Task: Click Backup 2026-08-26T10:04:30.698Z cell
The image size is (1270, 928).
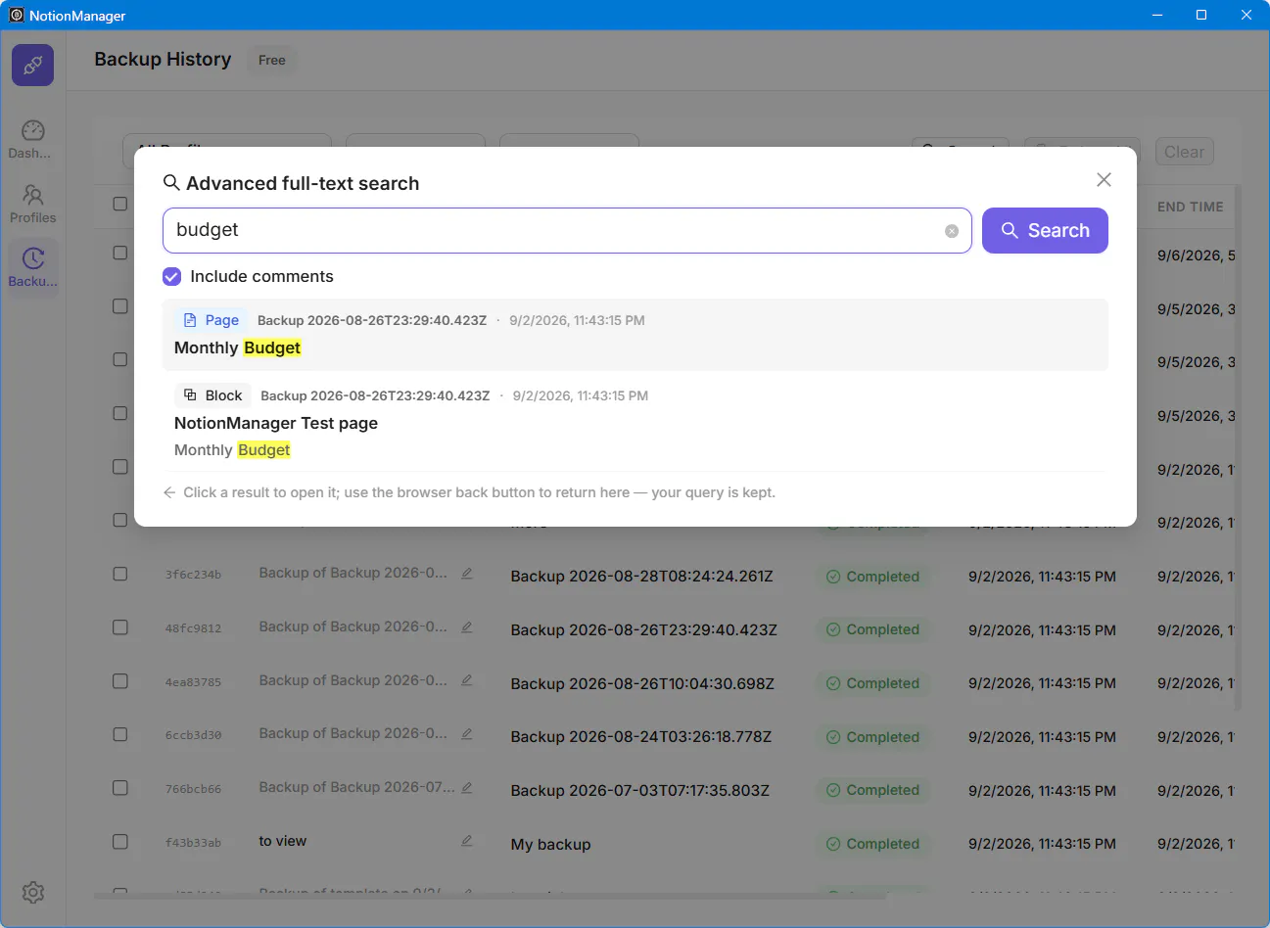Action: click(x=642, y=683)
